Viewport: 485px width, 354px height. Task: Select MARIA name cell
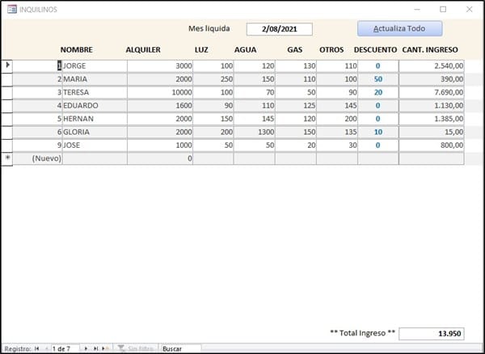(x=94, y=79)
